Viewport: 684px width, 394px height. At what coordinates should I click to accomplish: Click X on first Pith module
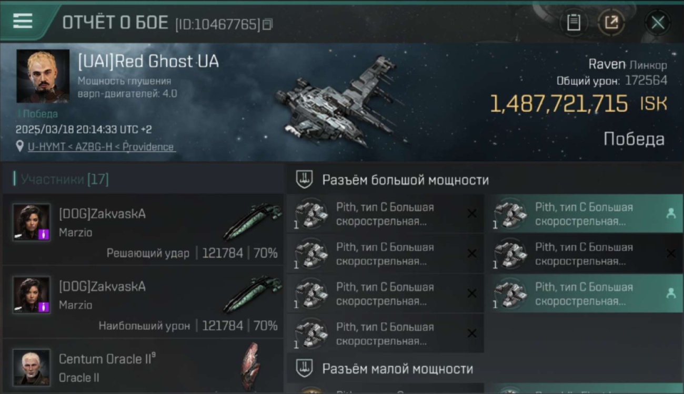tap(472, 213)
